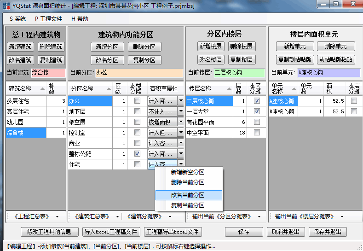Open the H 帮助 menu

80,19
